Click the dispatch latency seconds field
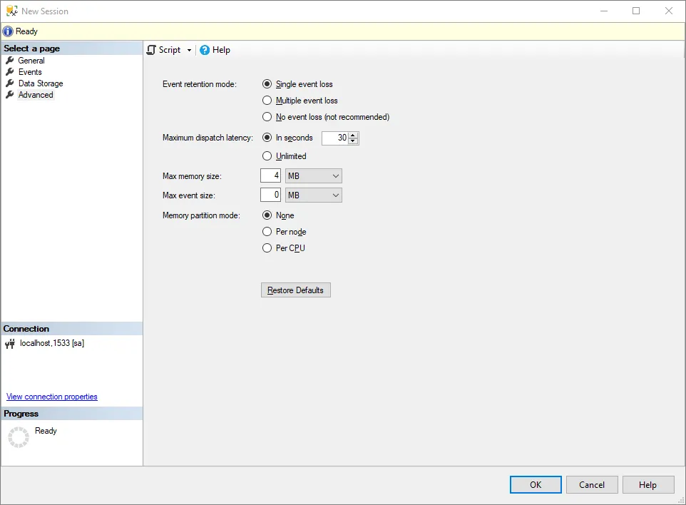The image size is (686, 505). coord(335,138)
